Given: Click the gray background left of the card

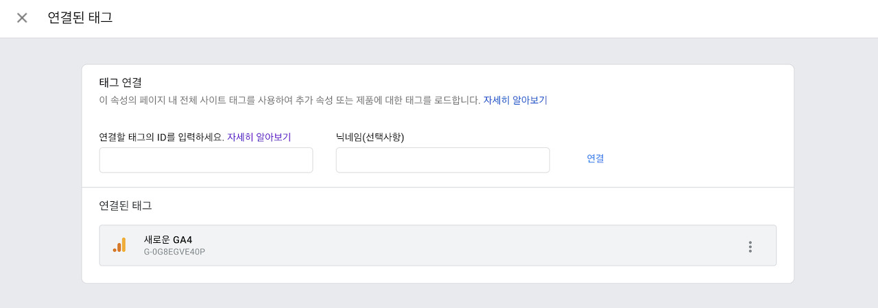Looking at the screenshot, I should [41, 171].
